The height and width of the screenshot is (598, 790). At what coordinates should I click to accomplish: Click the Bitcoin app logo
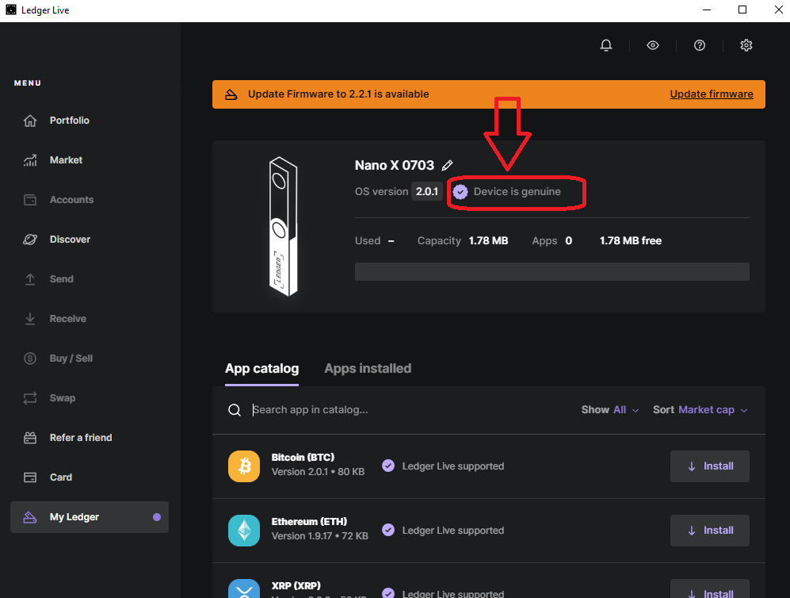[244, 466]
